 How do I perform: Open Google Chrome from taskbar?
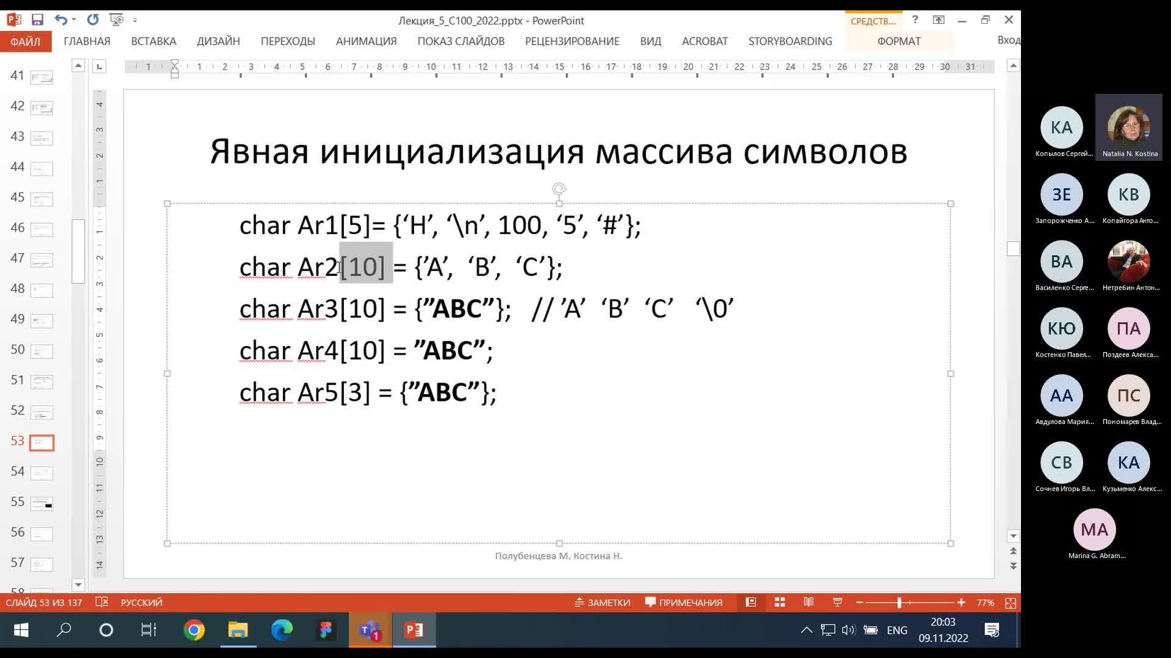(x=194, y=630)
